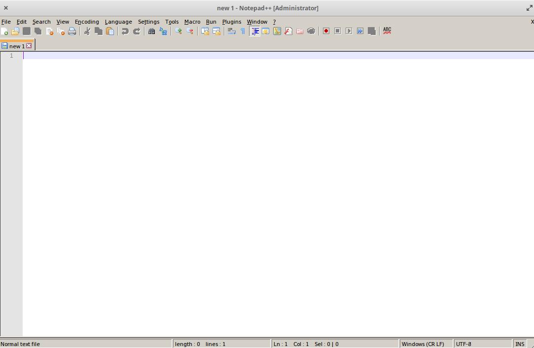Screen dimensions: 534x348
Task: Select the new 1 document tab
Action: (x=17, y=46)
